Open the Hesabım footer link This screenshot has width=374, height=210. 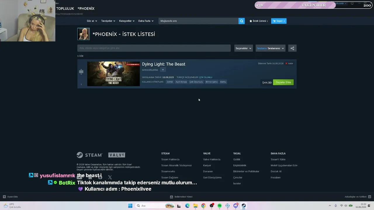276,178
